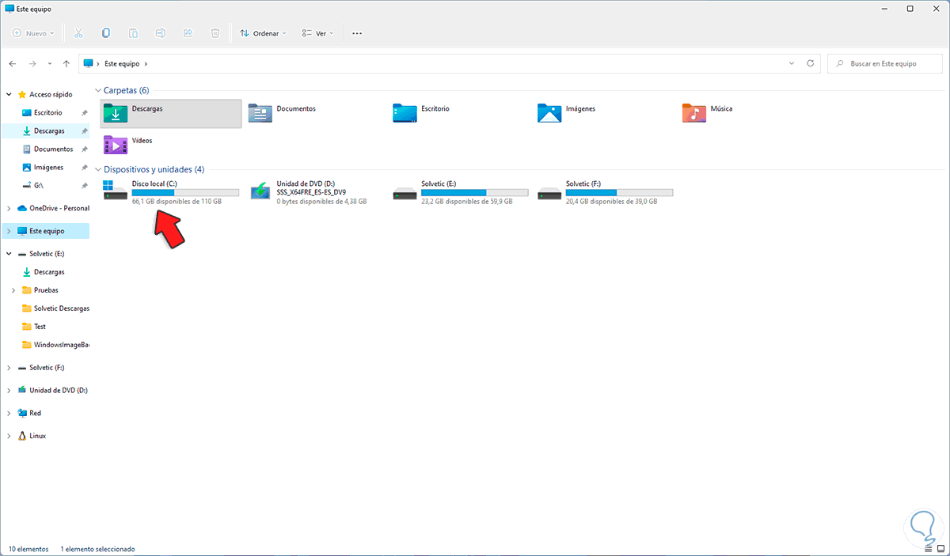Unpin Descargas pin icon in quick access
Image resolution: width=950 pixels, height=556 pixels.
click(84, 130)
